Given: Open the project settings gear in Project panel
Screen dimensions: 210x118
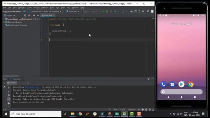Looking at the screenshot, I should coord(34,15).
